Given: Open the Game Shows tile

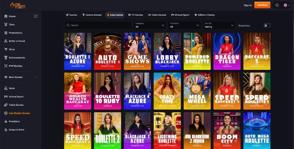Looking at the screenshot, I should click(x=138, y=51).
